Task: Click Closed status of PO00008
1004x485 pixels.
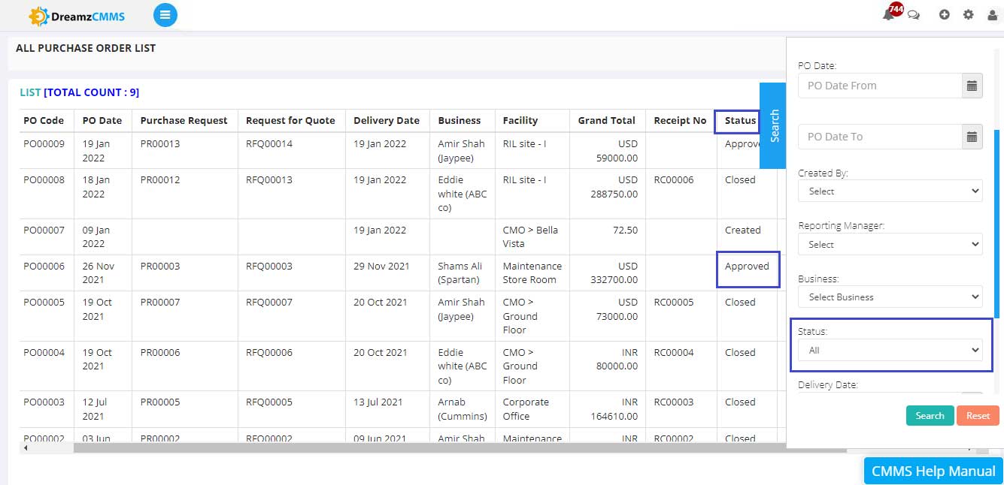Action: pos(740,179)
